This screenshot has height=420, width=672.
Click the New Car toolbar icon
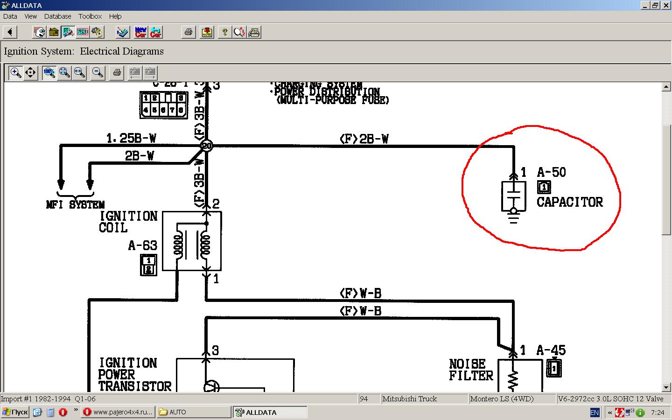coord(140,32)
